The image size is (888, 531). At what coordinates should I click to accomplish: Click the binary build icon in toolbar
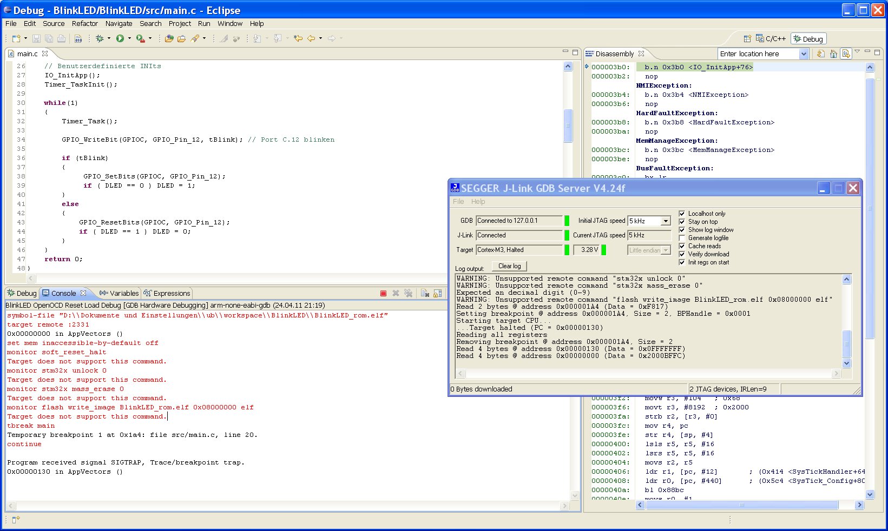coord(78,38)
